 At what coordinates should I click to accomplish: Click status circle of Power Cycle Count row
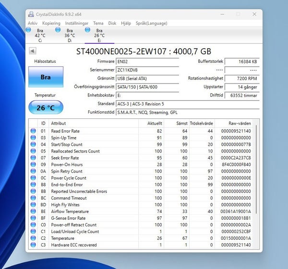click(33, 178)
